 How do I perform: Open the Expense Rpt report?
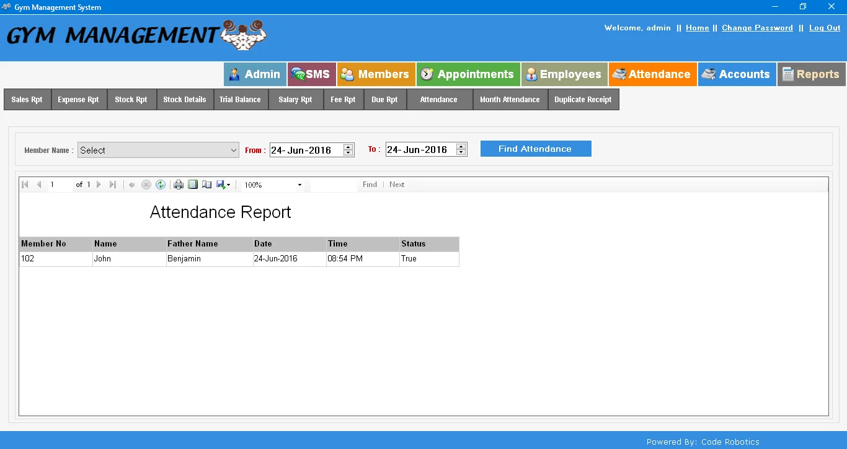(x=78, y=100)
